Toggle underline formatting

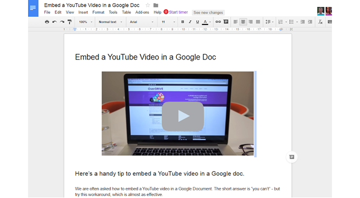(x=197, y=22)
